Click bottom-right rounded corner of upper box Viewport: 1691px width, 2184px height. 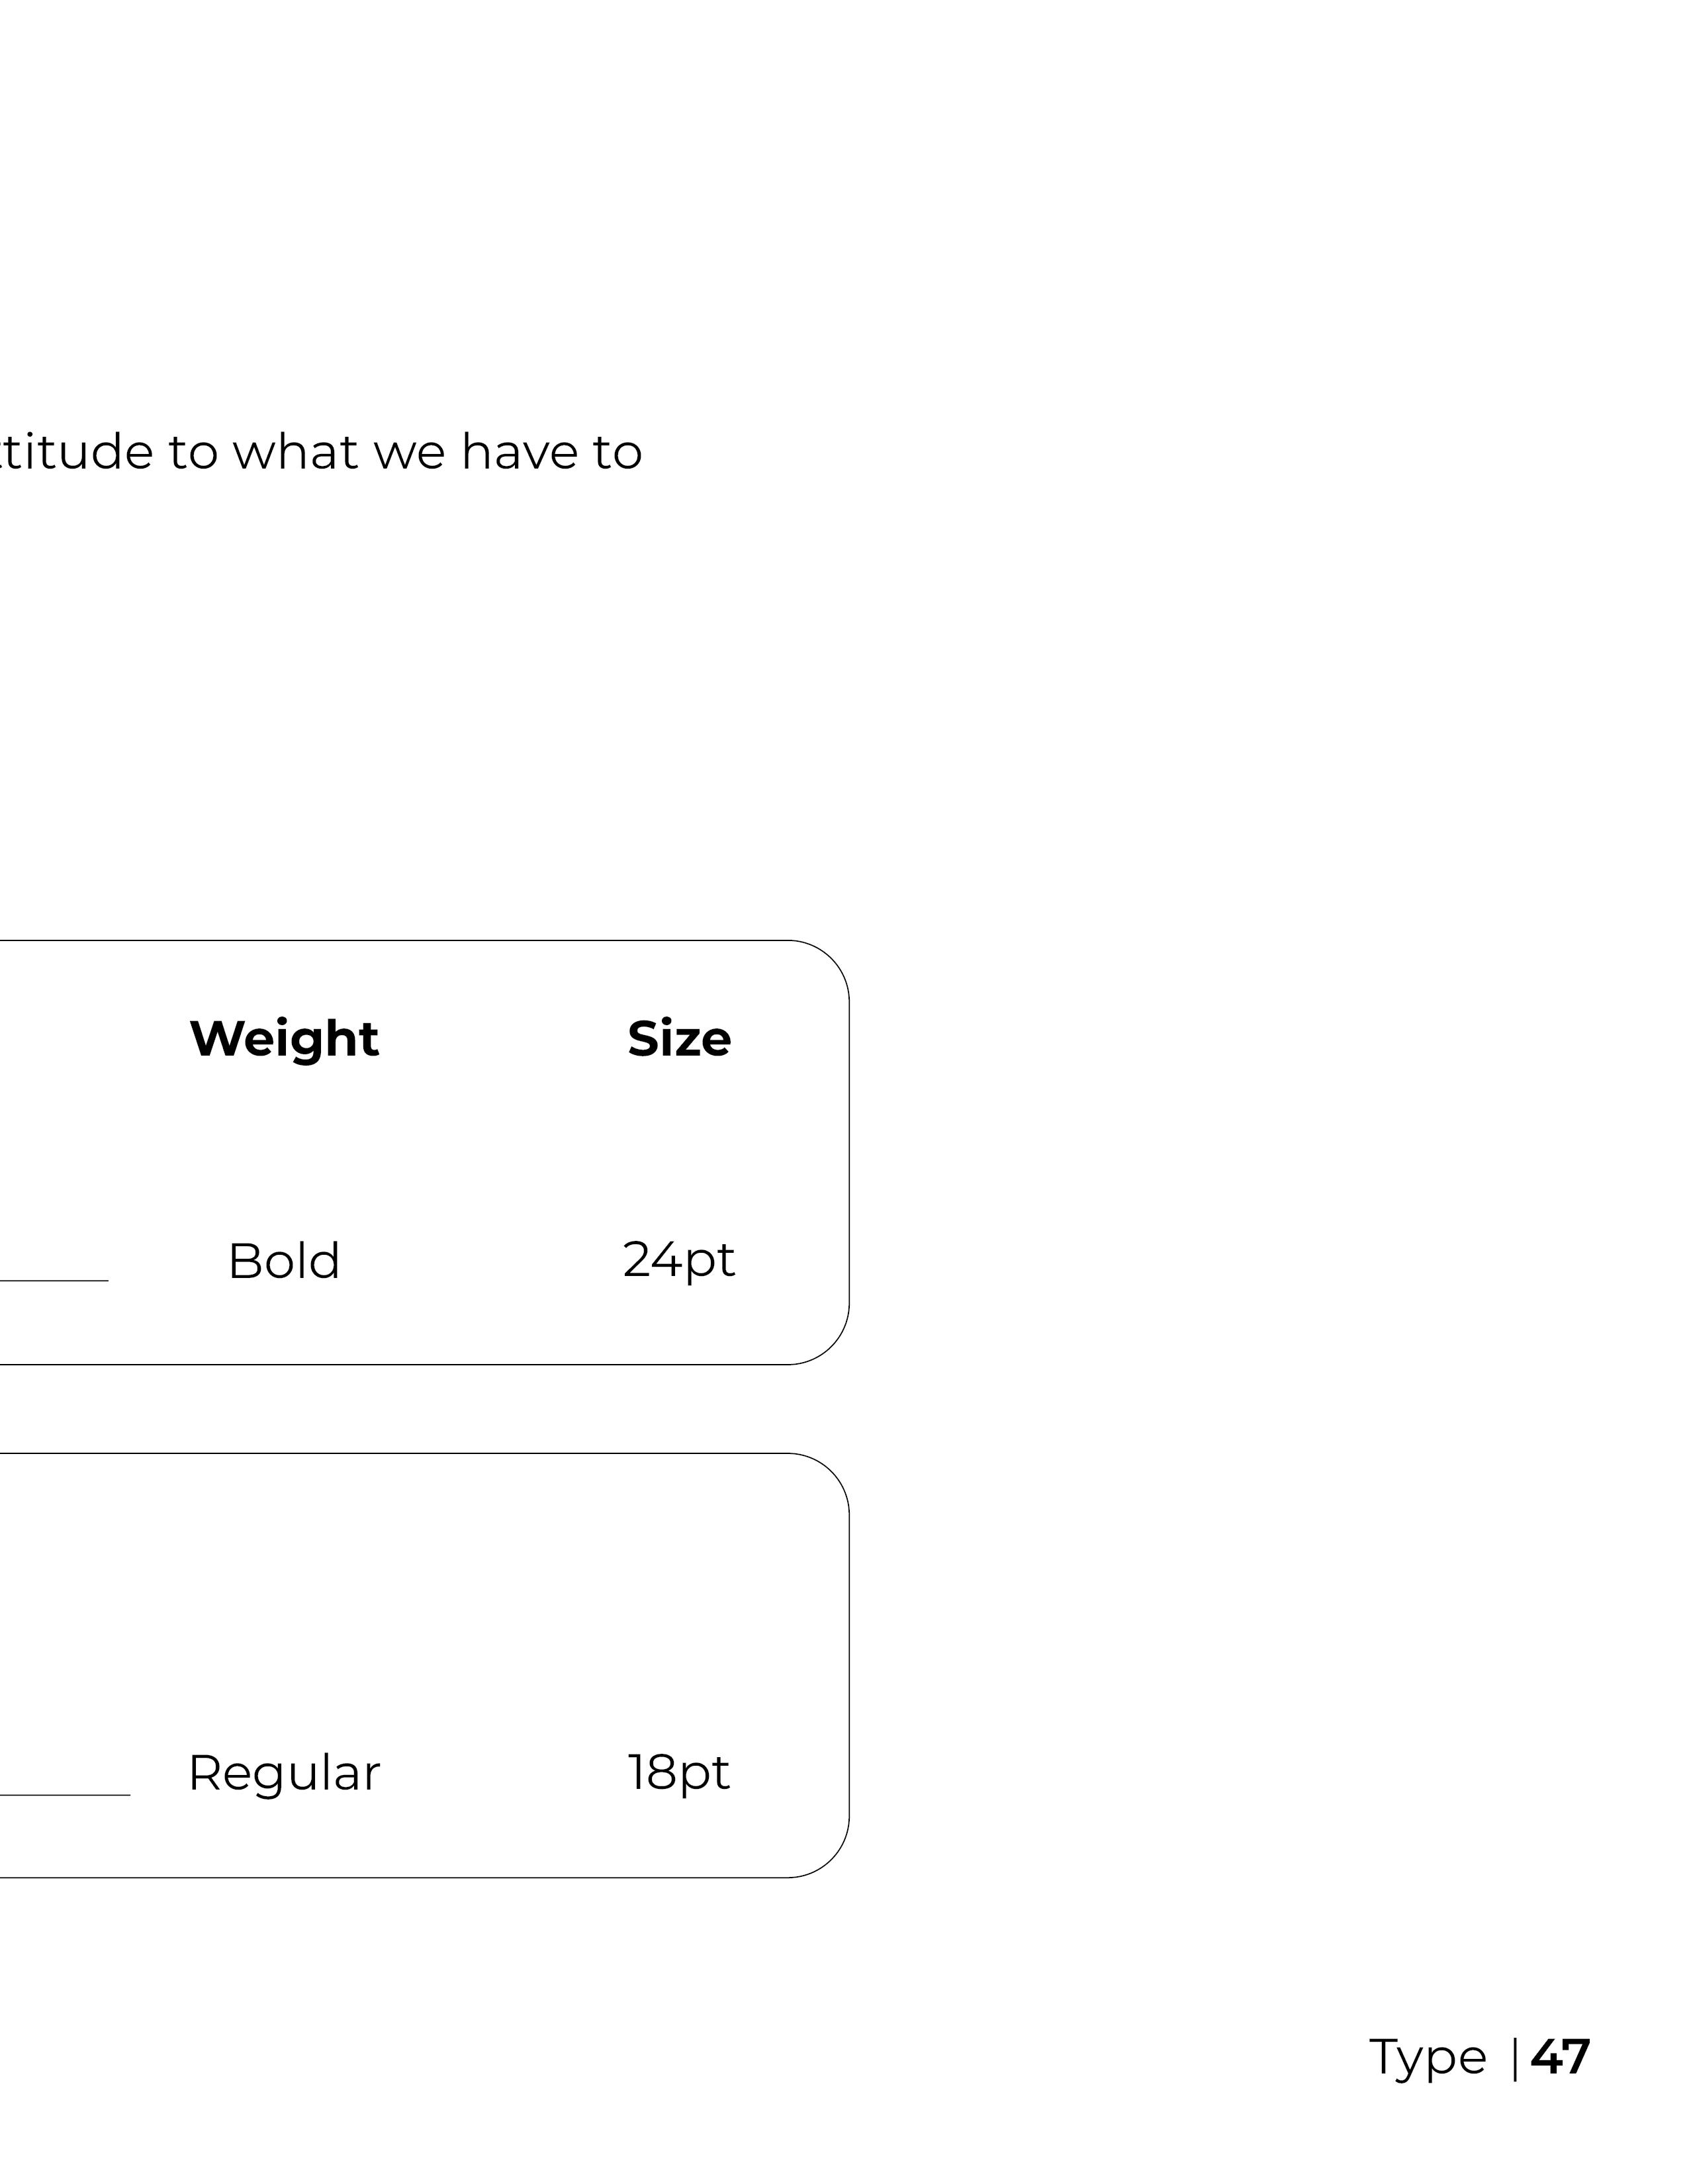(x=831, y=1346)
